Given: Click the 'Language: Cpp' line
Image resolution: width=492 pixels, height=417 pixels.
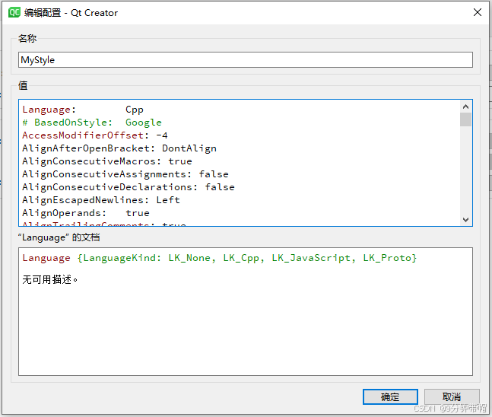Looking at the screenshot, I should click(83, 110).
